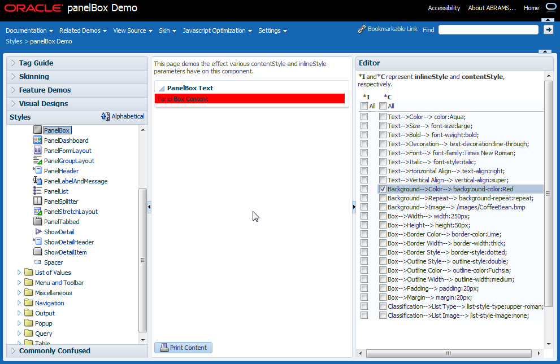Click the Alphabetical sort icon
Screen dimensions: 560x364
(105, 116)
